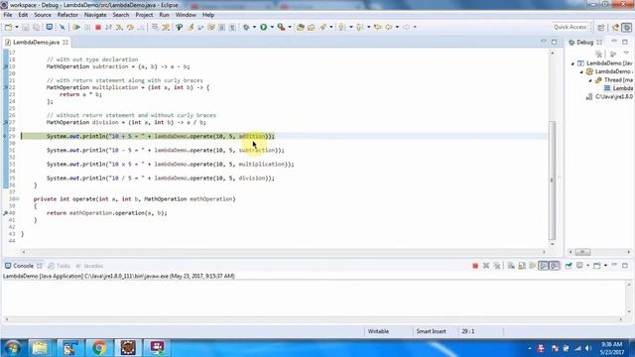The height and width of the screenshot is (357, 635).
Task: Collapse the Thread [main] tree node
Action: click(x=590, y=80)
